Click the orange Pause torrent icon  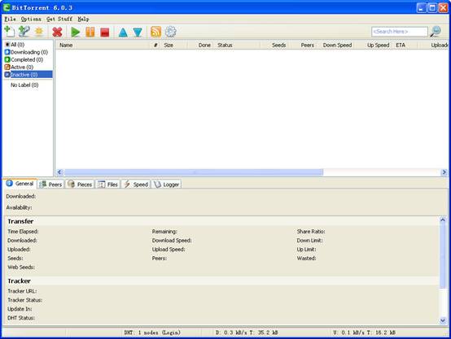(x=90, y=32)
